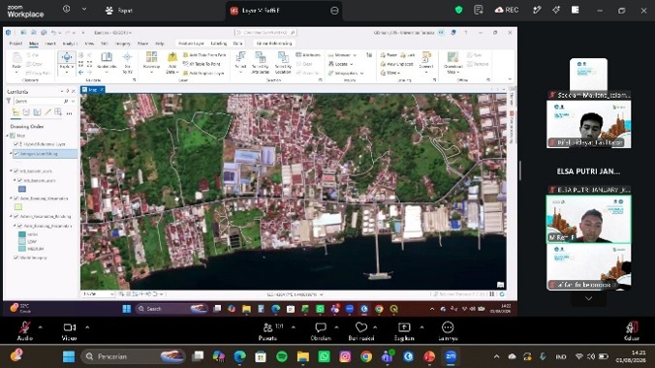
Task: Switch to List By Drawing Order
Action: [x=16, y=112]
